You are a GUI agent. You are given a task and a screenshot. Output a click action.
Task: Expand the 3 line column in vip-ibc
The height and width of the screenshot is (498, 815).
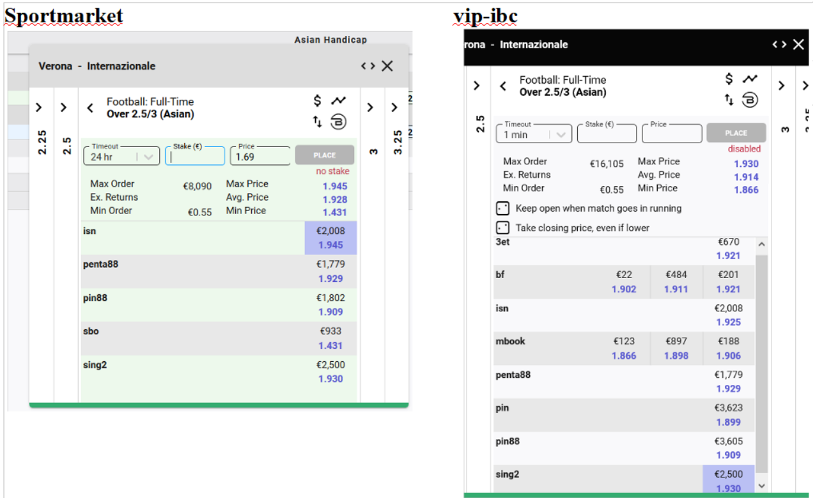[781, 86]
